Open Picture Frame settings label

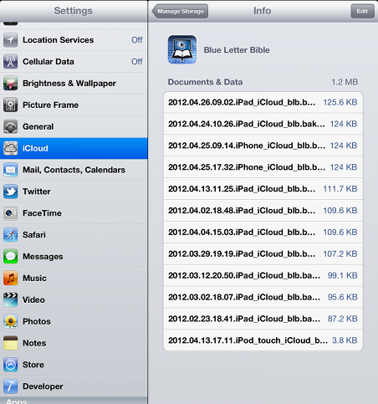tap(51, 105)
